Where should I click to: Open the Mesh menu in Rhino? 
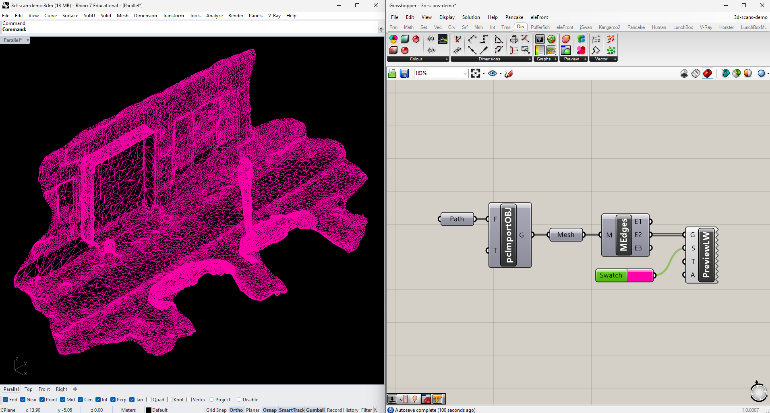point(122,16)
